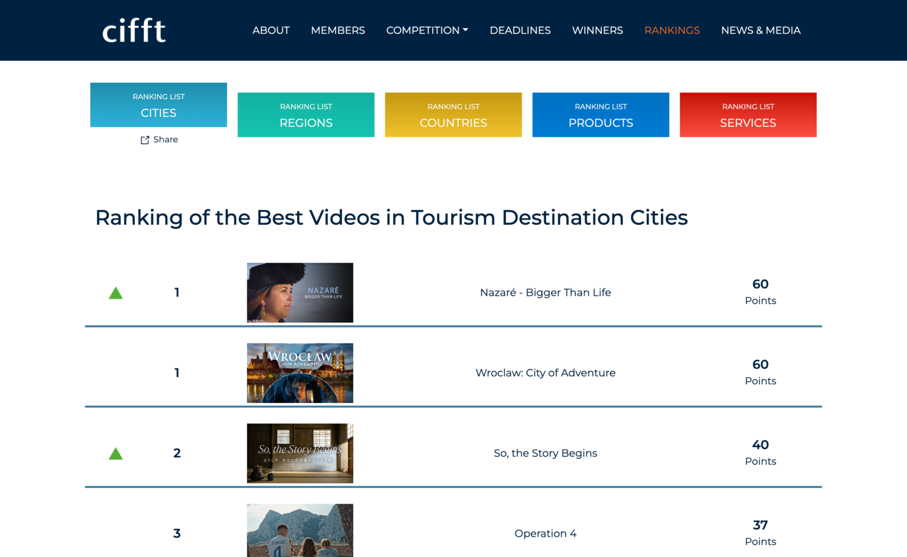Select the Rankings menu item
This screenshot has height=557, width=907.
pos(672,31)
